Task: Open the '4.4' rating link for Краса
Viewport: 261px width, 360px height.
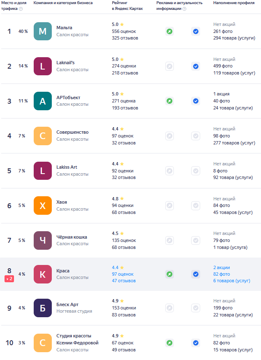Action: [115, 267]
